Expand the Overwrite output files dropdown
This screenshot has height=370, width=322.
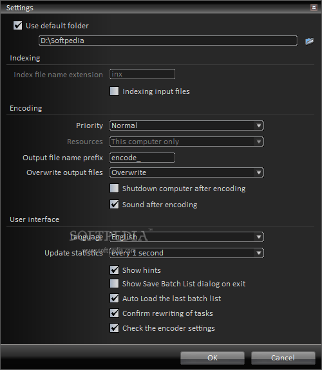coord(187,172)
